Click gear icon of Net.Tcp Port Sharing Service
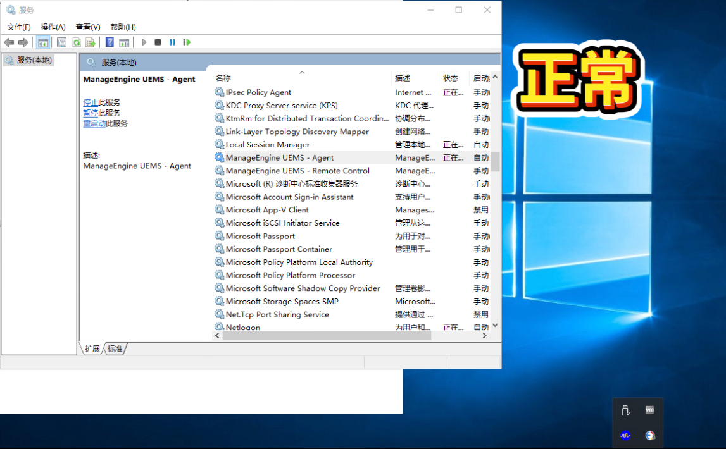The image size is (726, 449). point(220,314)
